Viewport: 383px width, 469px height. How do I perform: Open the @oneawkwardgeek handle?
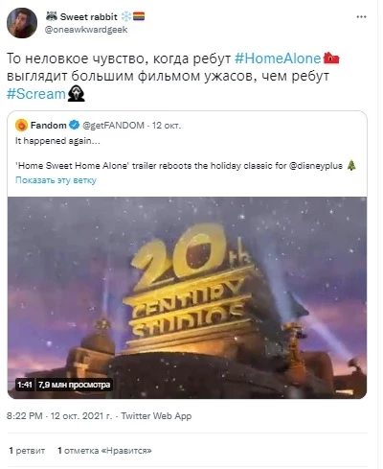tap(86, 30)
